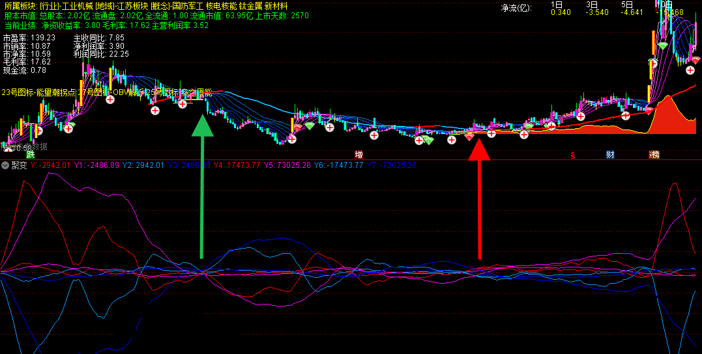702x354 pixels.
Task: Click indicator value Y1: -2486.89
Action: click(x=96, y=165)
